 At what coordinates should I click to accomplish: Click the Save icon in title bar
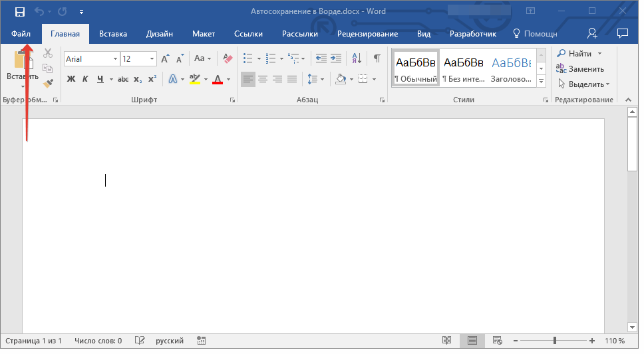pos(19,11)
